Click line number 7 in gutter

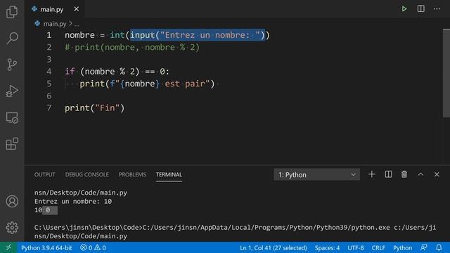click(x=49, y=108)
